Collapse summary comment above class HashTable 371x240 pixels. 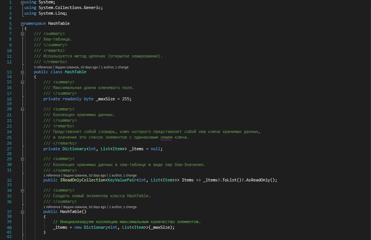click(x=22, y=34)
